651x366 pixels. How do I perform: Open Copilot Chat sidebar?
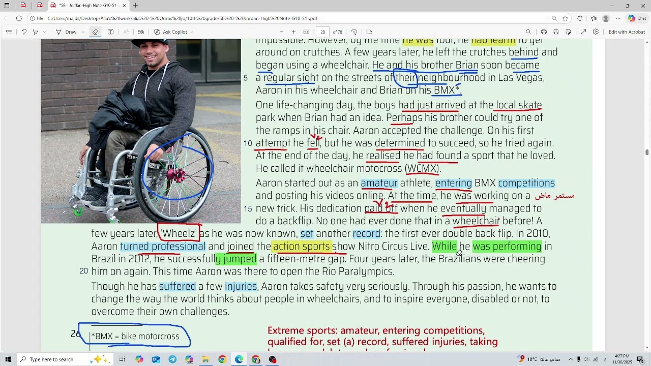[x=637, y=18]
